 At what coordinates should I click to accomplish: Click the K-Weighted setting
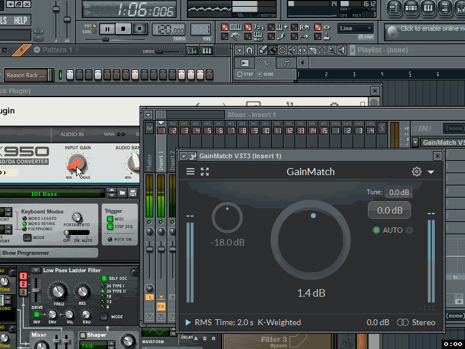click(279, 322)
